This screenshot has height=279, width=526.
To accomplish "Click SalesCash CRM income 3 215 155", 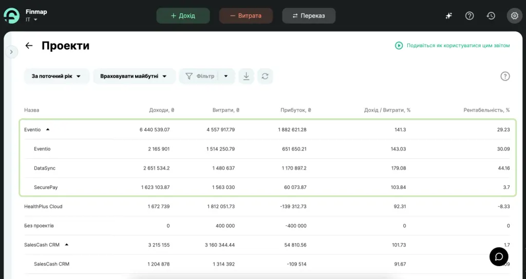I will [159, 245].
